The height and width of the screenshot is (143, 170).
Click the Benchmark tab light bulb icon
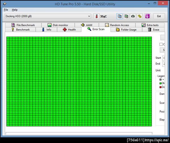pyautogui.click(x=13, y=30)
